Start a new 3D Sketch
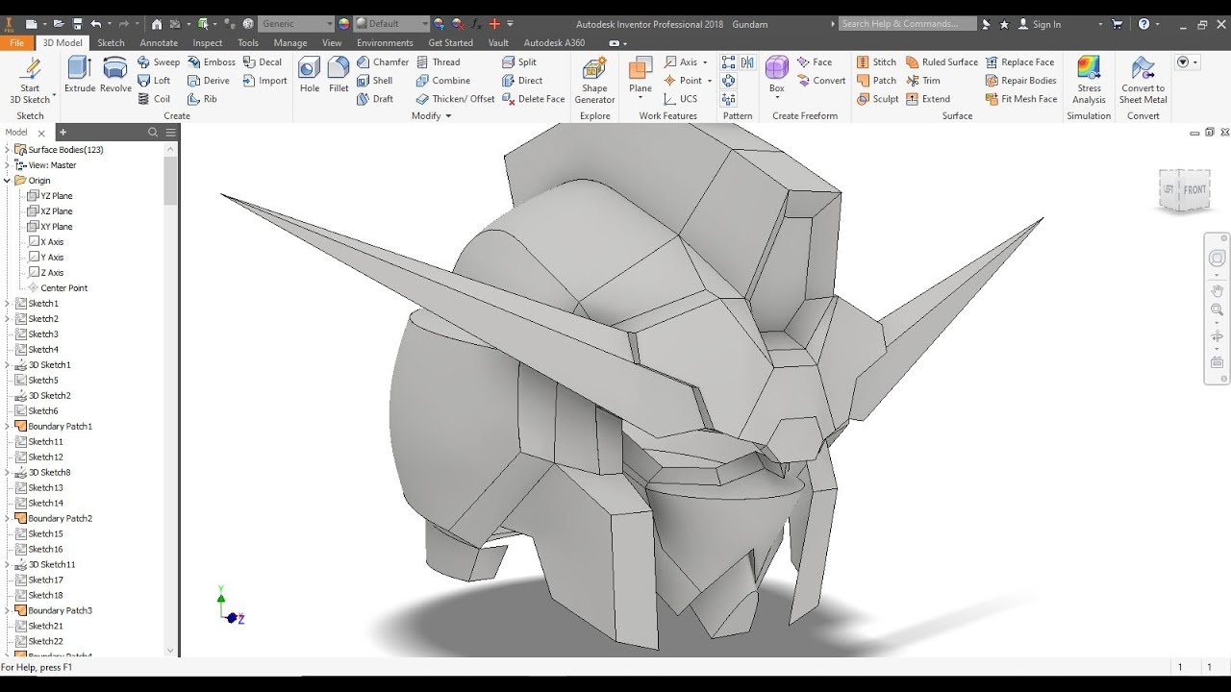 pos(30,81)
